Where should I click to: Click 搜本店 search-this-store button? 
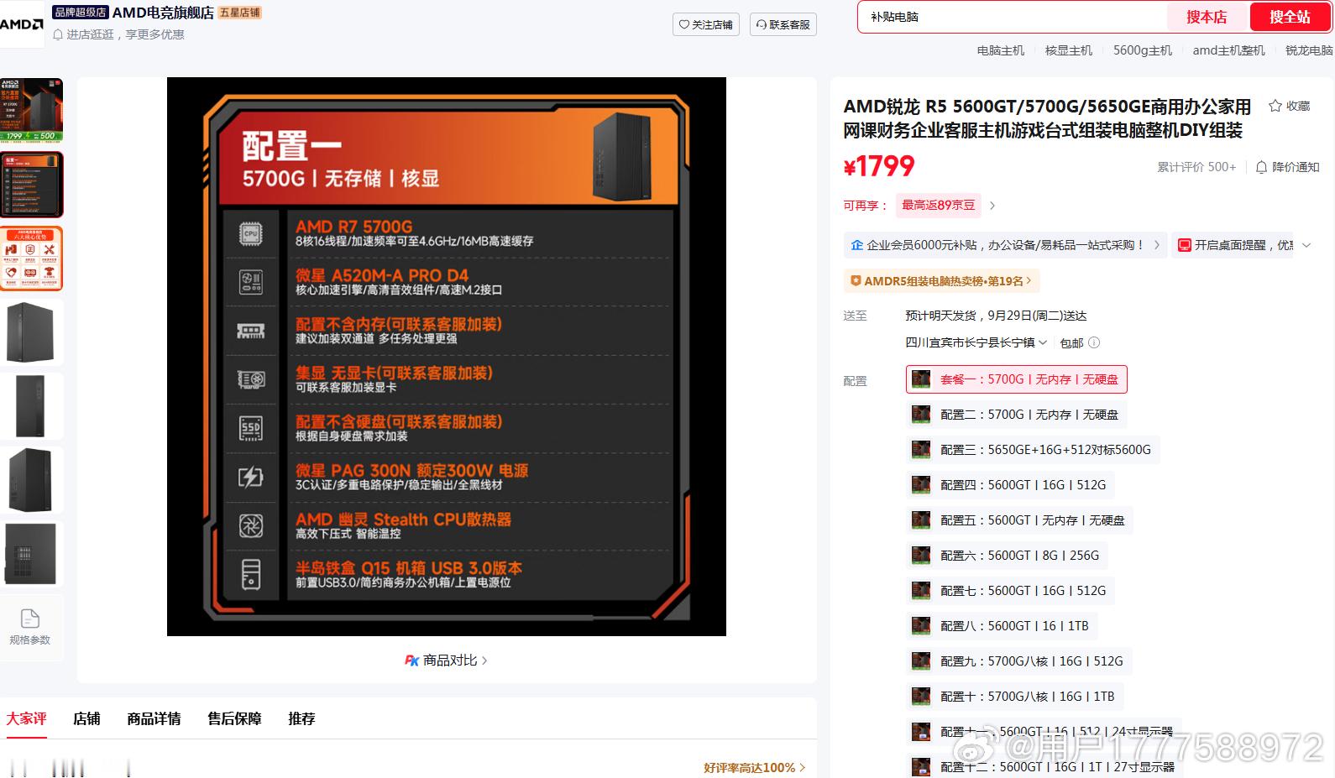1207,17
